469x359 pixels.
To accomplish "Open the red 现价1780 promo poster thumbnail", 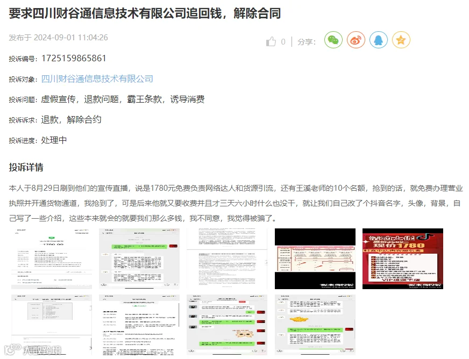I will (403, 259).
